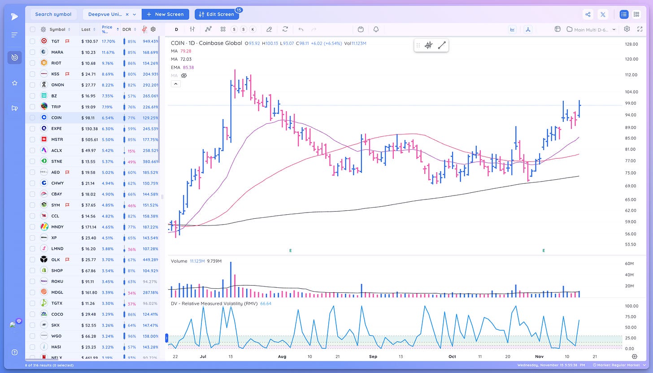Viewport: 653px width, 373px height.
Task: Click the Deepvue play logo
Action: pos(14,17)
